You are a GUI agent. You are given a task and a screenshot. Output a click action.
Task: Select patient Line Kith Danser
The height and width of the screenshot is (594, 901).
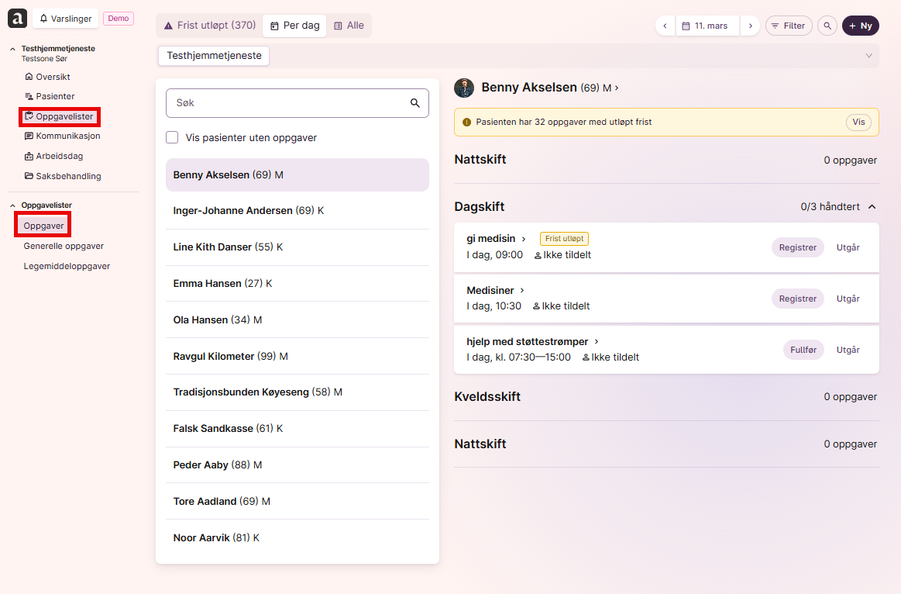(297, 247)
